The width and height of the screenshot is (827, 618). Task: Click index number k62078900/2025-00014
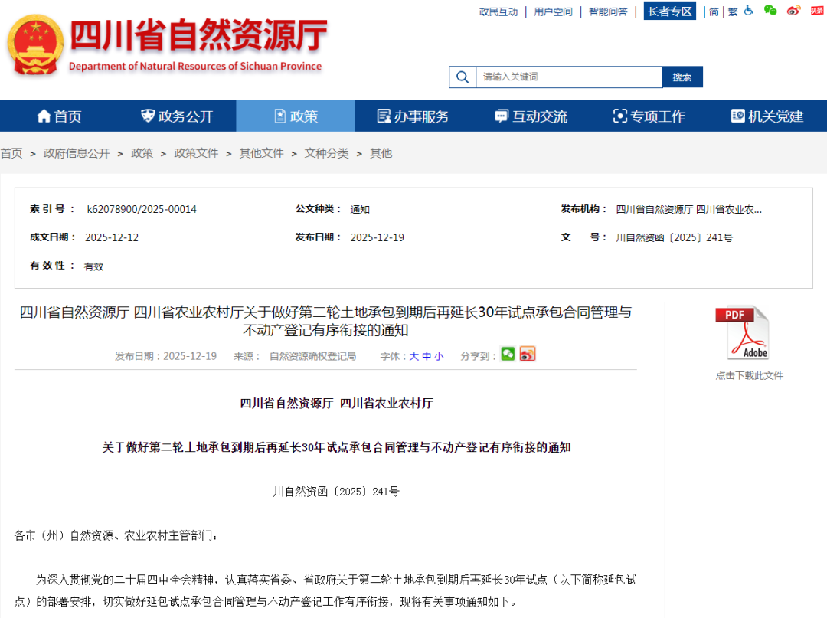point(142,209)
